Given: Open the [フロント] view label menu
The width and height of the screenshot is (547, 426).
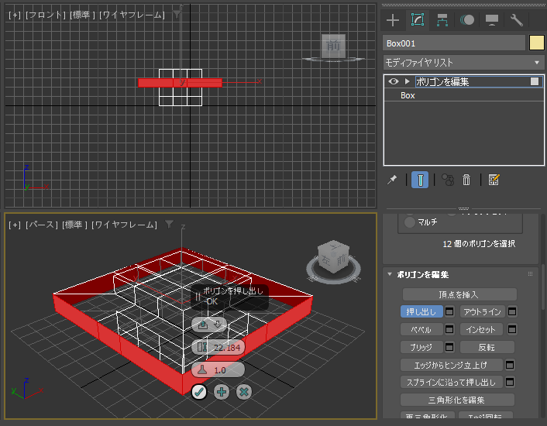Looking at the screenshot, I should (x=46, y=15).
